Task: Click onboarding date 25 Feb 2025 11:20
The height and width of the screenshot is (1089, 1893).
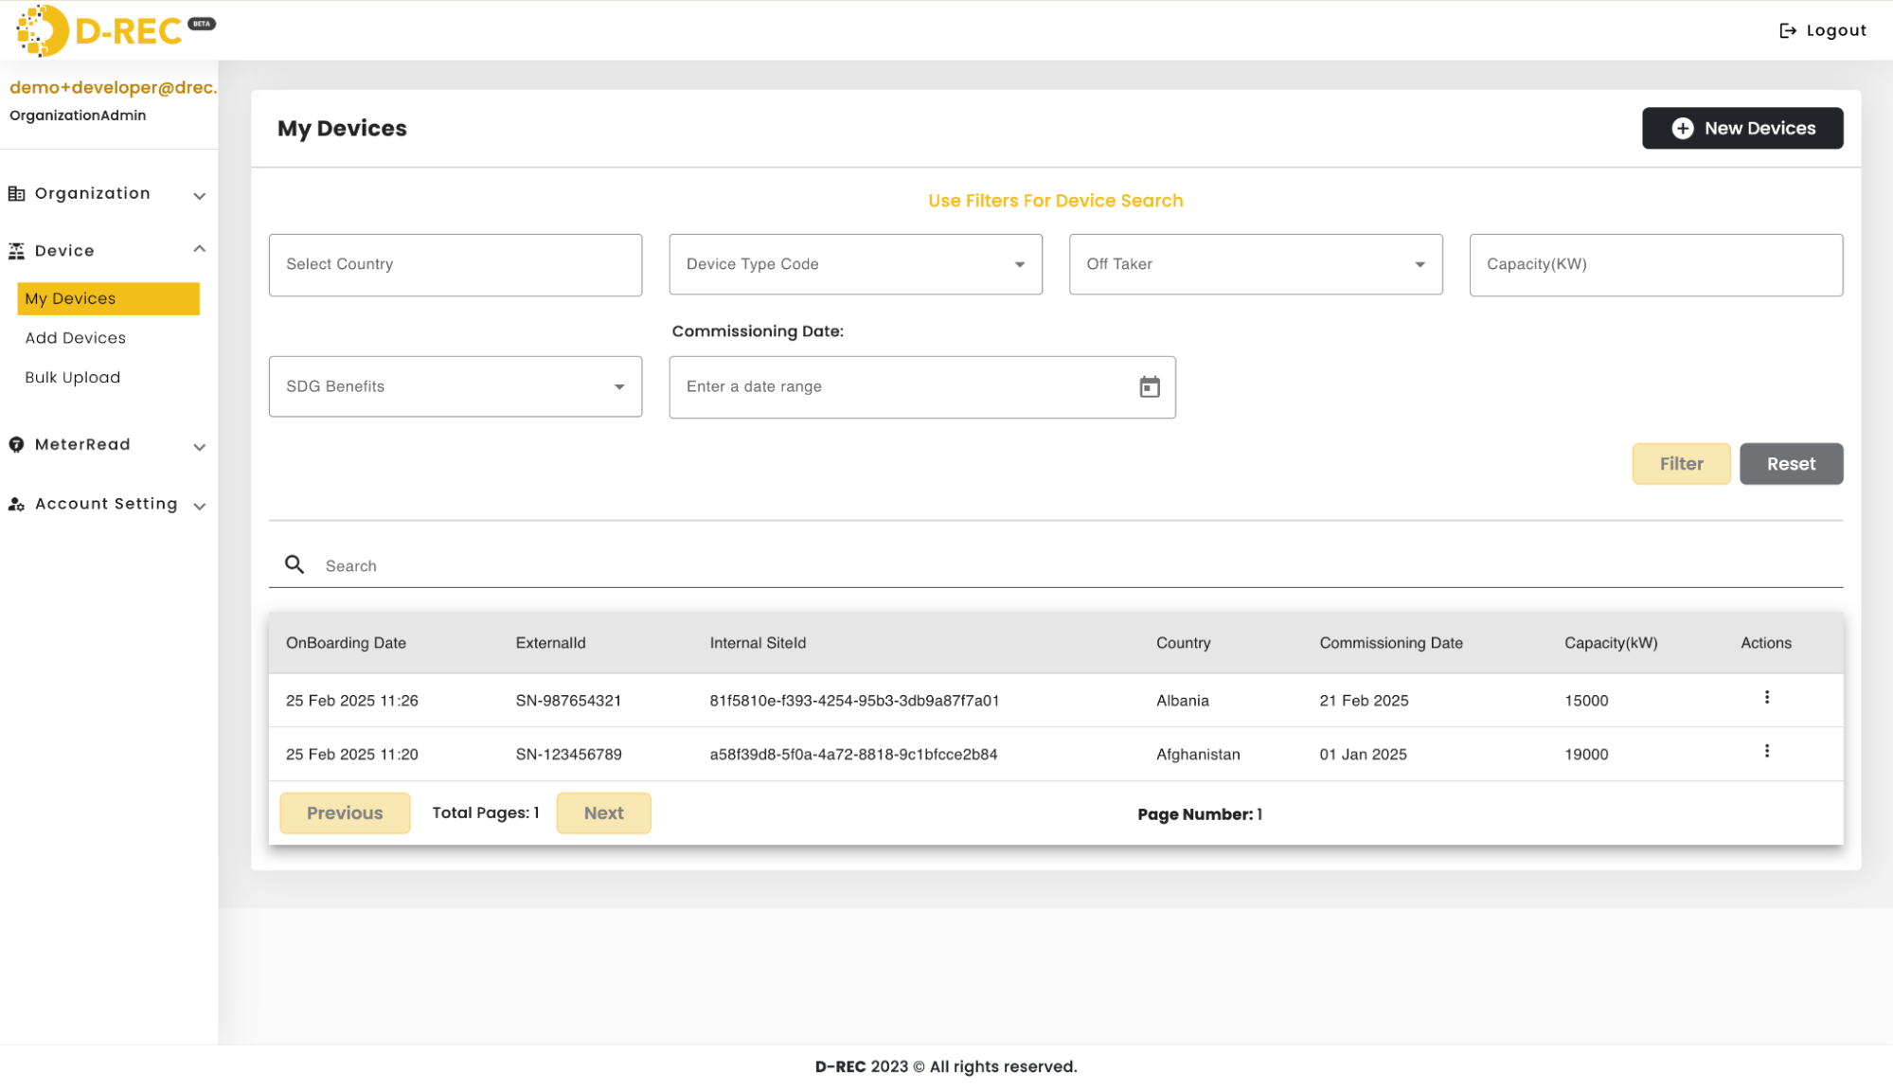Action: tap(351, 755)
